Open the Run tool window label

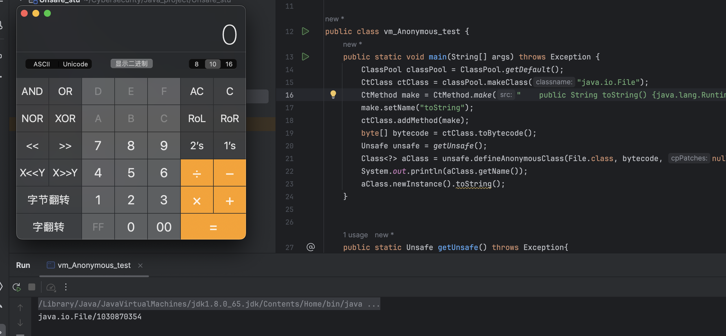point(23,265)
